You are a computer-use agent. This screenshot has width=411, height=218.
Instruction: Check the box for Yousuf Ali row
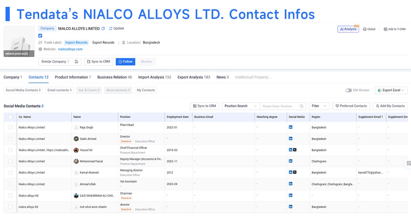10,150
